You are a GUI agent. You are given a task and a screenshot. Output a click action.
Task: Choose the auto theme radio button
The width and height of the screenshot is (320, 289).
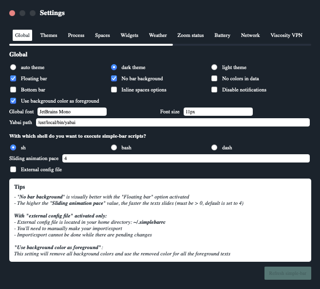tap(13, 67)
